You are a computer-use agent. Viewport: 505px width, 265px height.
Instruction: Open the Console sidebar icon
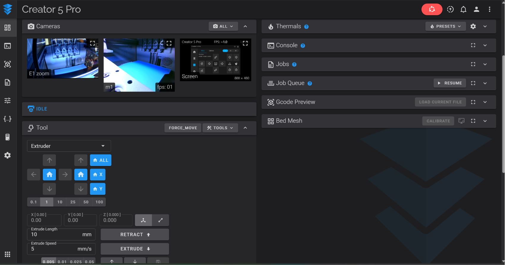pyautogui.click(x=7, y=46)
